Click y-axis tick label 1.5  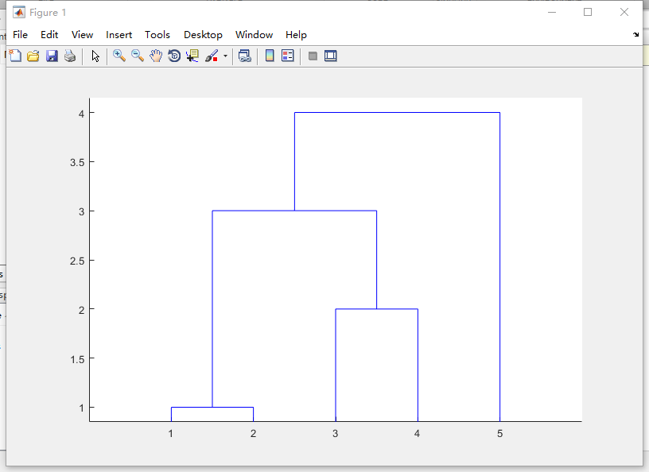tap(77, 359)
